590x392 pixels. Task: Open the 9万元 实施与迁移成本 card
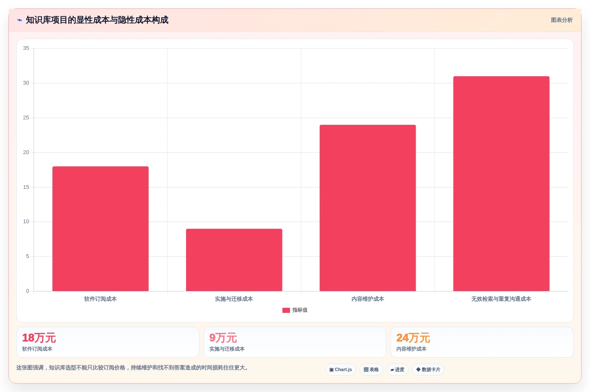click(295, 342)
